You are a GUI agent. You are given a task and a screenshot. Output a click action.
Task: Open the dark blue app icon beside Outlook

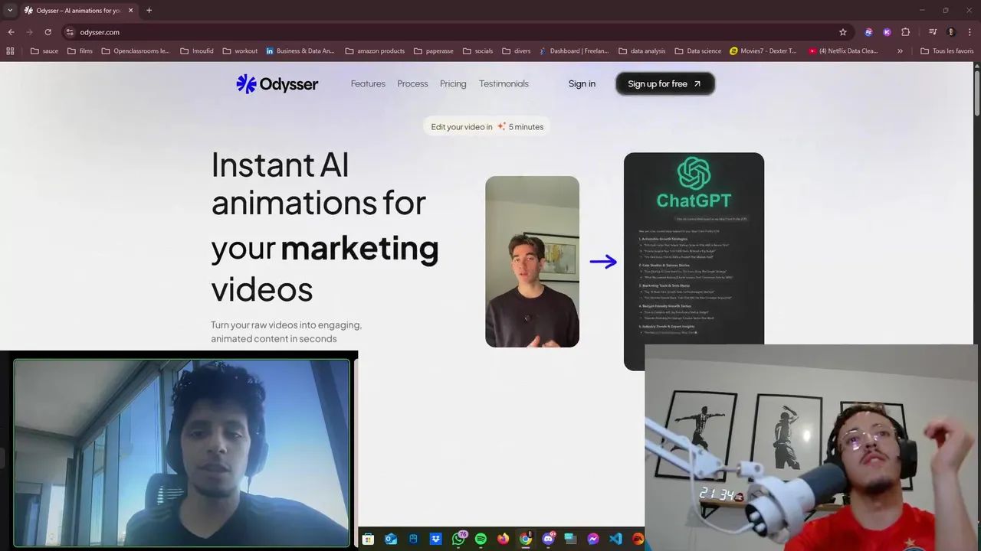413,539
